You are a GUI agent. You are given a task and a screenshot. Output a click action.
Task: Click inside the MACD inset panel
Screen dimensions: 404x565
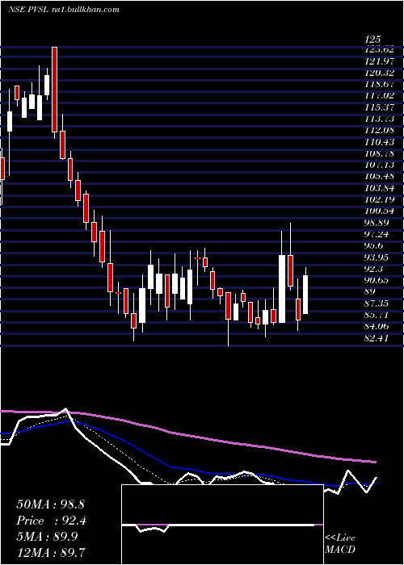[x=222, y=525]
